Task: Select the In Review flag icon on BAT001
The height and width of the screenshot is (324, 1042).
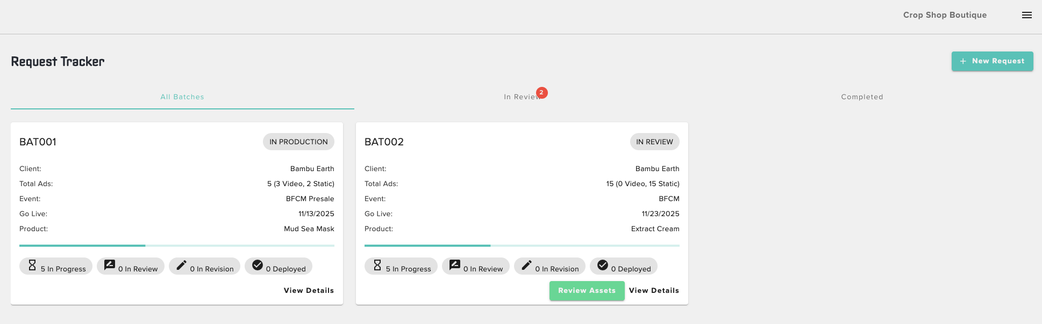Action: (x=109, y=264)
